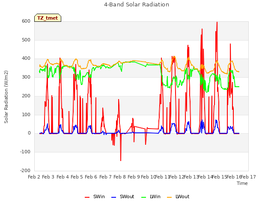Click the -100 y-axis tick label

(x=25, y=152)
